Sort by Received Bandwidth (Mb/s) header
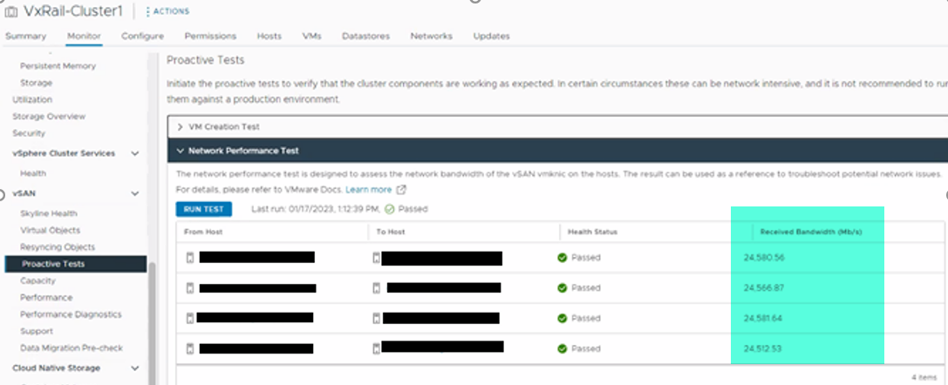 (x=811, y=232)
